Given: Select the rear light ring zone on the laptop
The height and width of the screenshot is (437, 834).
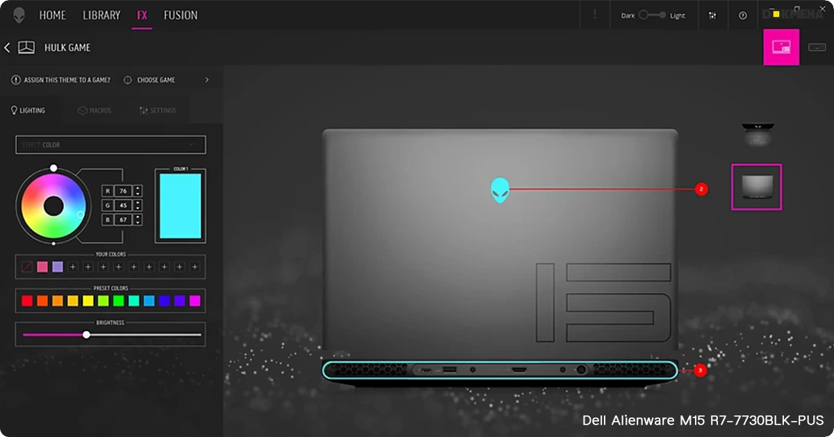Looking at the screenshot, I should [x=500, y=370].
